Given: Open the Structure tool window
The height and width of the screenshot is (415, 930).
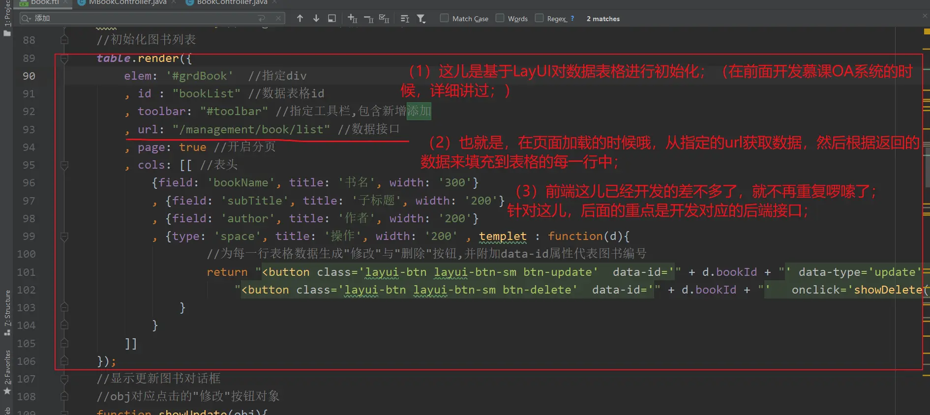Looking at the screenshot, I should [7, 311].
